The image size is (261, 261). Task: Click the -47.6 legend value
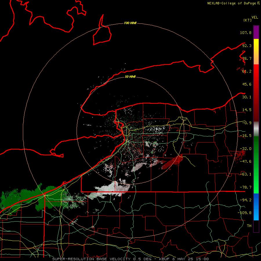(246, 162)
